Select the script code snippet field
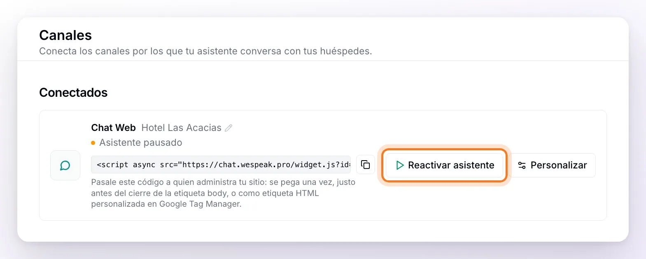Image resolution: width=646 pixels, height=259 pixels. 221,165
